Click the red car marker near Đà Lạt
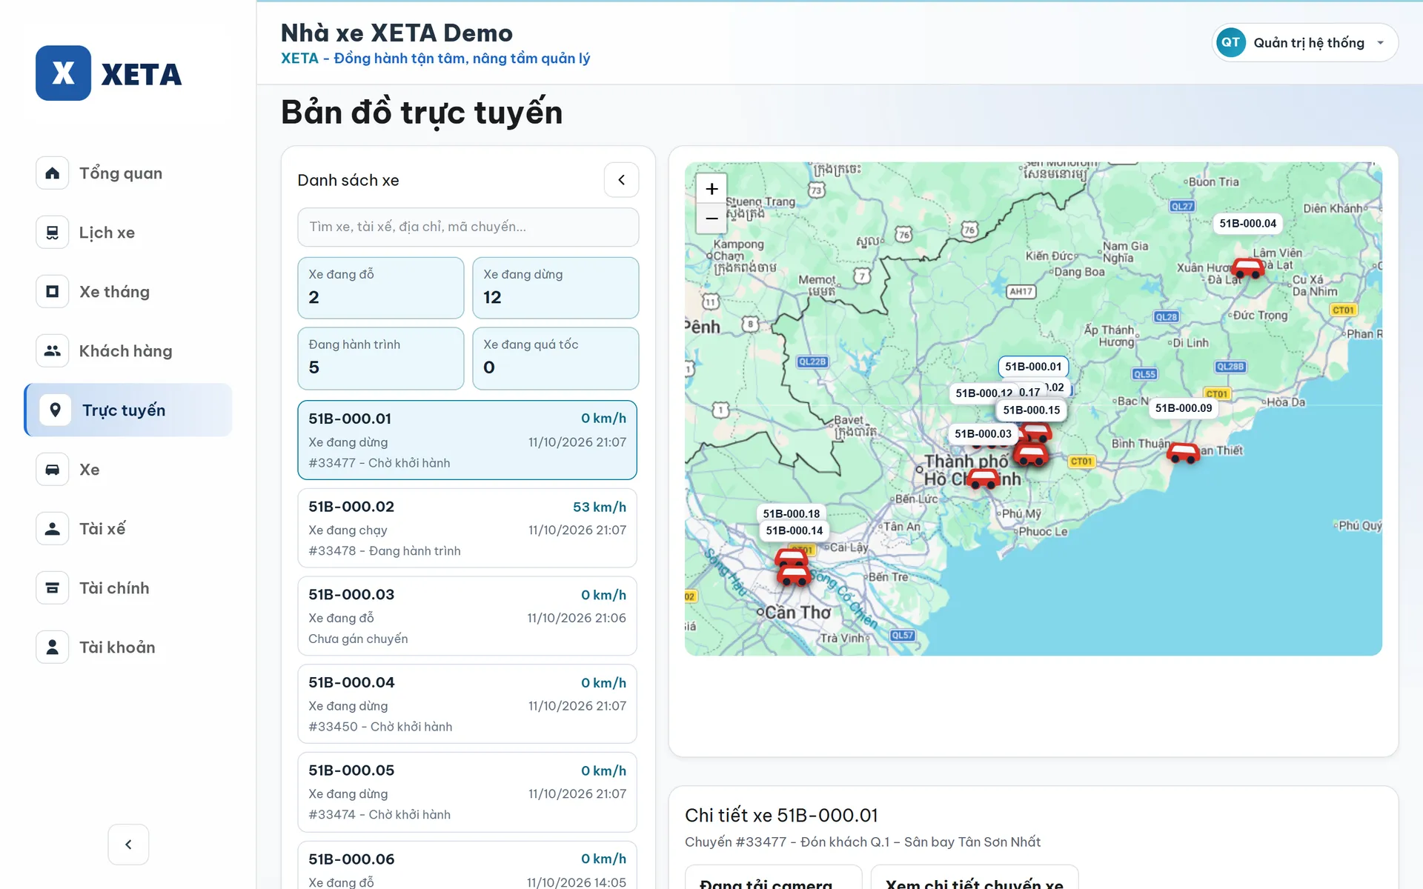Viewport: 1423px width, 889px height. point(1247,268)
